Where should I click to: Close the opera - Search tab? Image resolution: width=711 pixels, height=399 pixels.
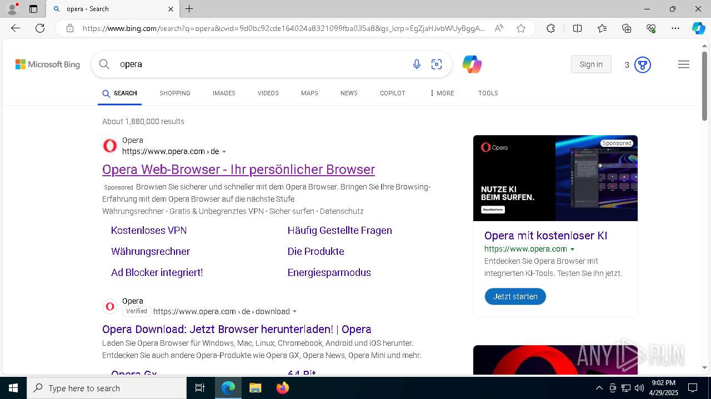click(171, 9)
